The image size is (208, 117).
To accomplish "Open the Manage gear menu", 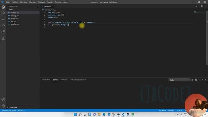I will coord(3,106).
